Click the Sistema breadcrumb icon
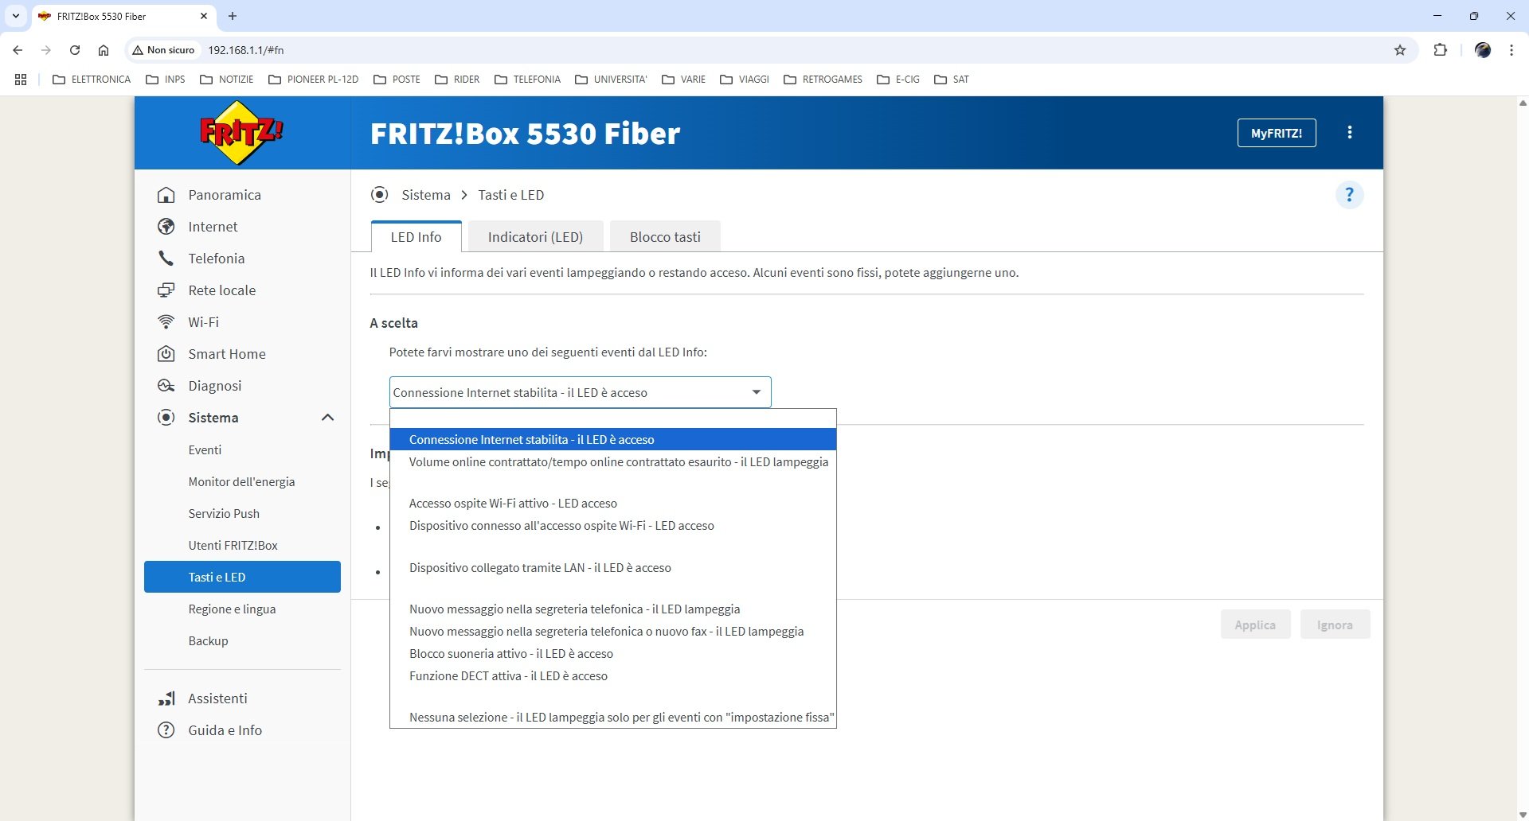 380,195
